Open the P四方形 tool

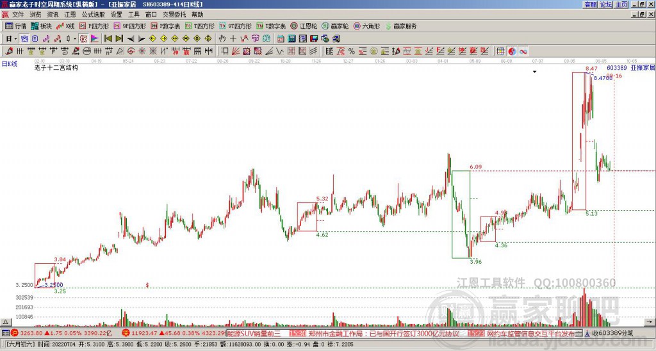pyautogui.click(x=94, y=26)
